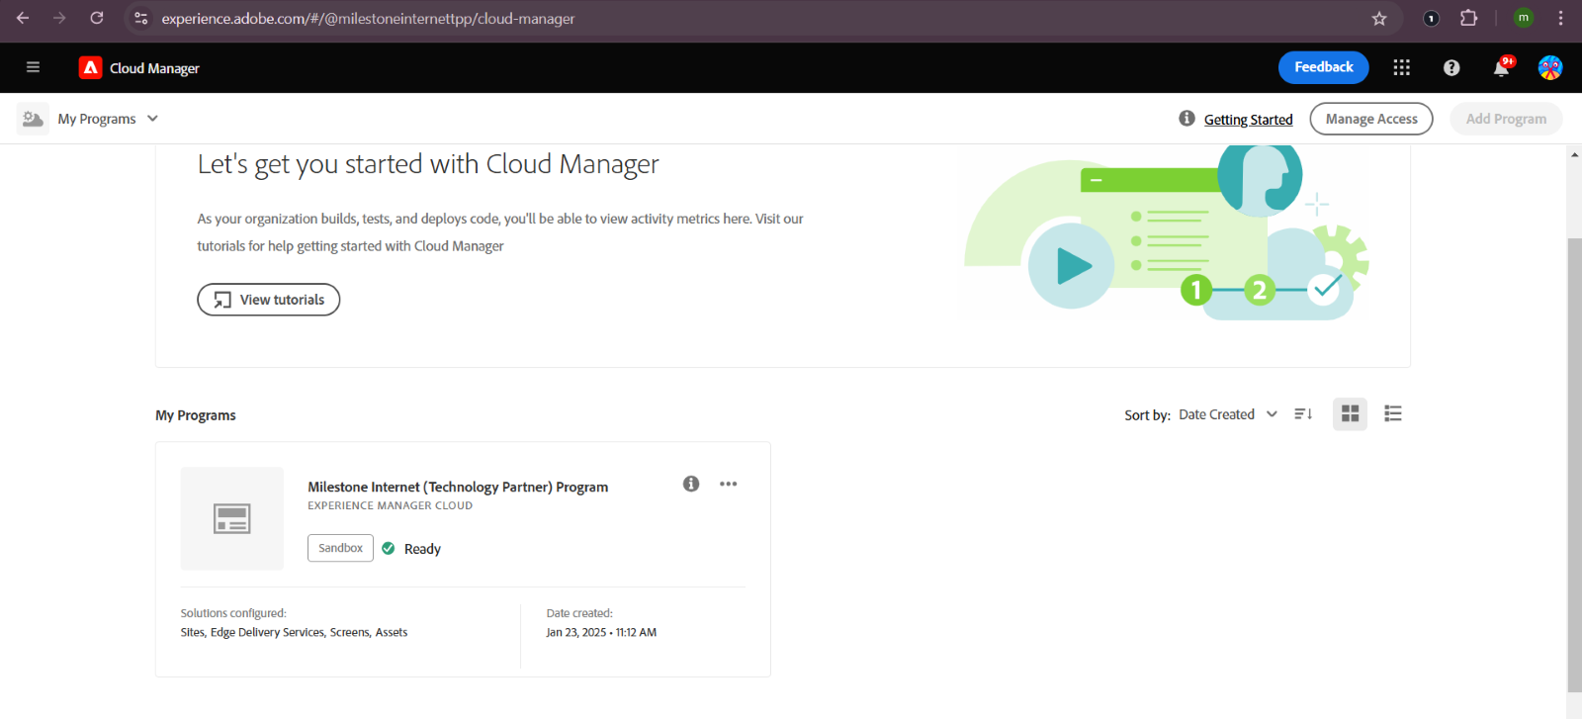
Task: Click the Milestone program thumbnail
Action: [232, 518]
